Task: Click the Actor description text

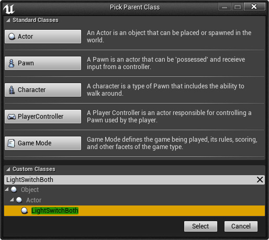Action: (x=169, y=37)
